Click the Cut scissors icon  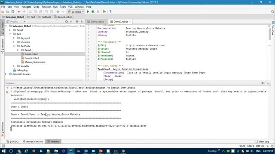[30, 12]
